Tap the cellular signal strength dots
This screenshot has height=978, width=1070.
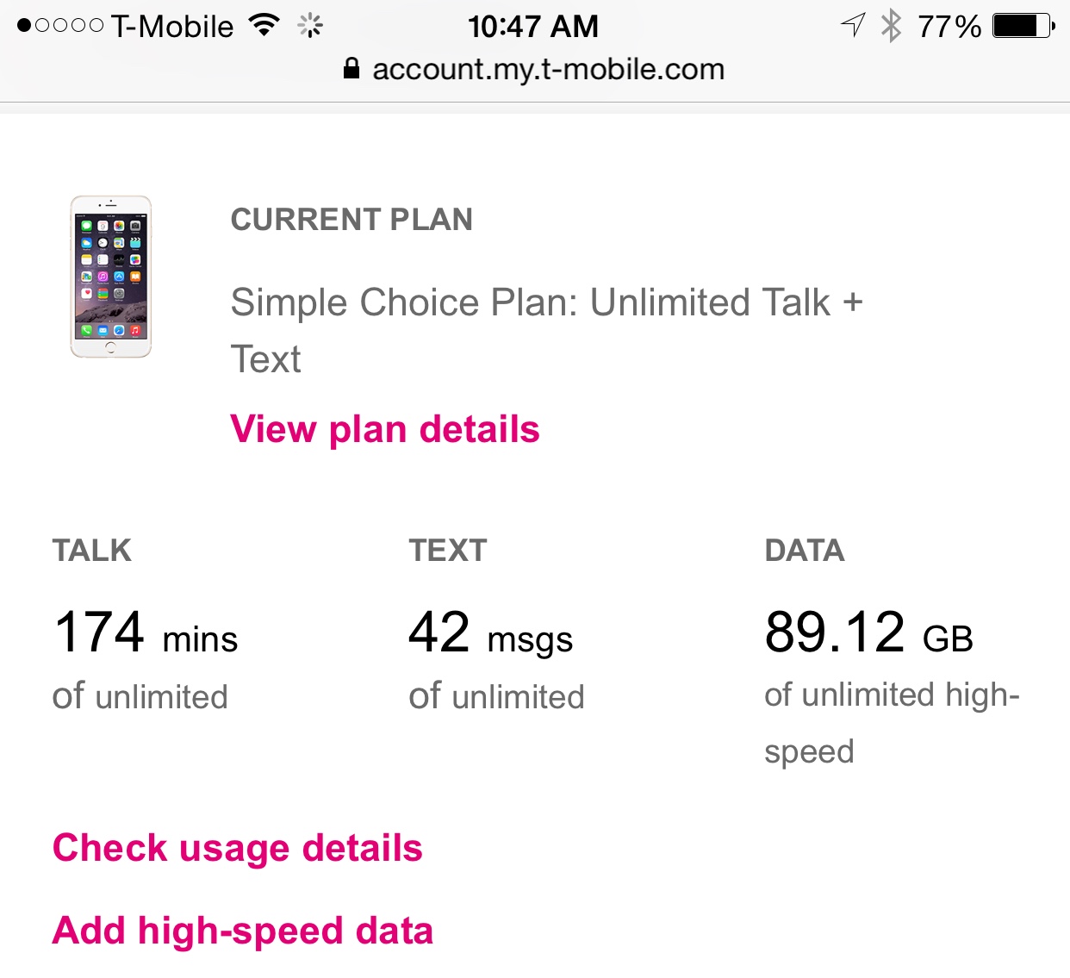coord(60,26)
